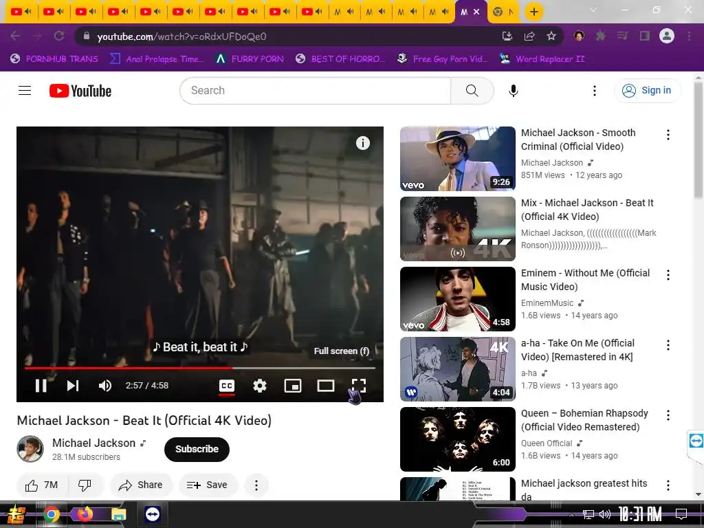Viewport: 704px width, 528px height.
Task: Reload the page in Chrome
Action: (59, 36)
